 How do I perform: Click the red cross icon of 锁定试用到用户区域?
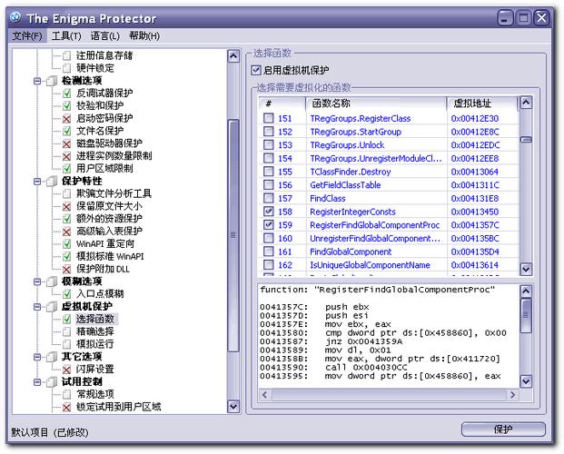tap(66, 407)
